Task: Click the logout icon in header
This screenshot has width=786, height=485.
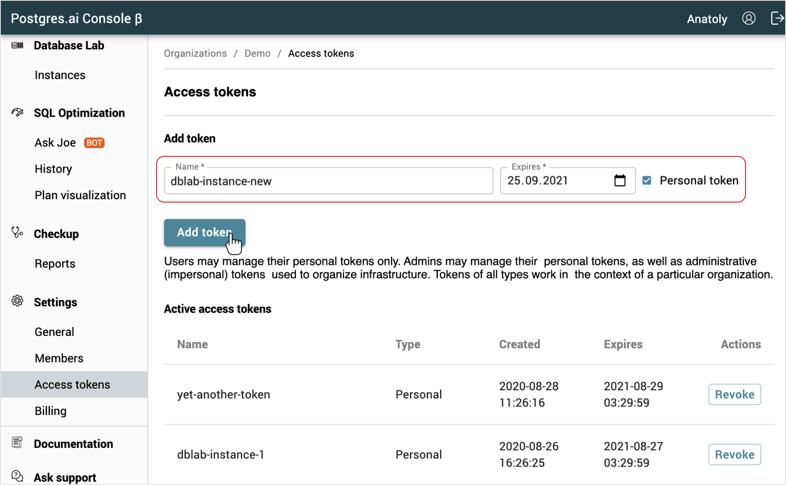Action: tap(777, 18)
